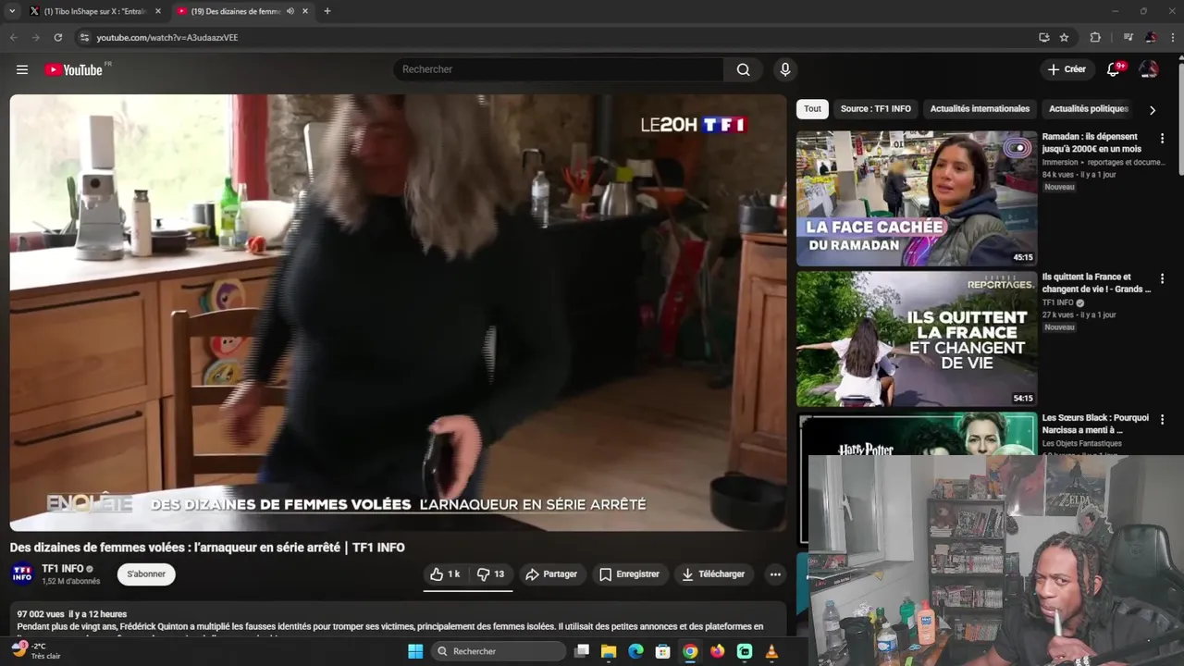The width and height of the screenshot is (1184, 666).
Task: View site information icon in address bar
Action: coord(84,37)
